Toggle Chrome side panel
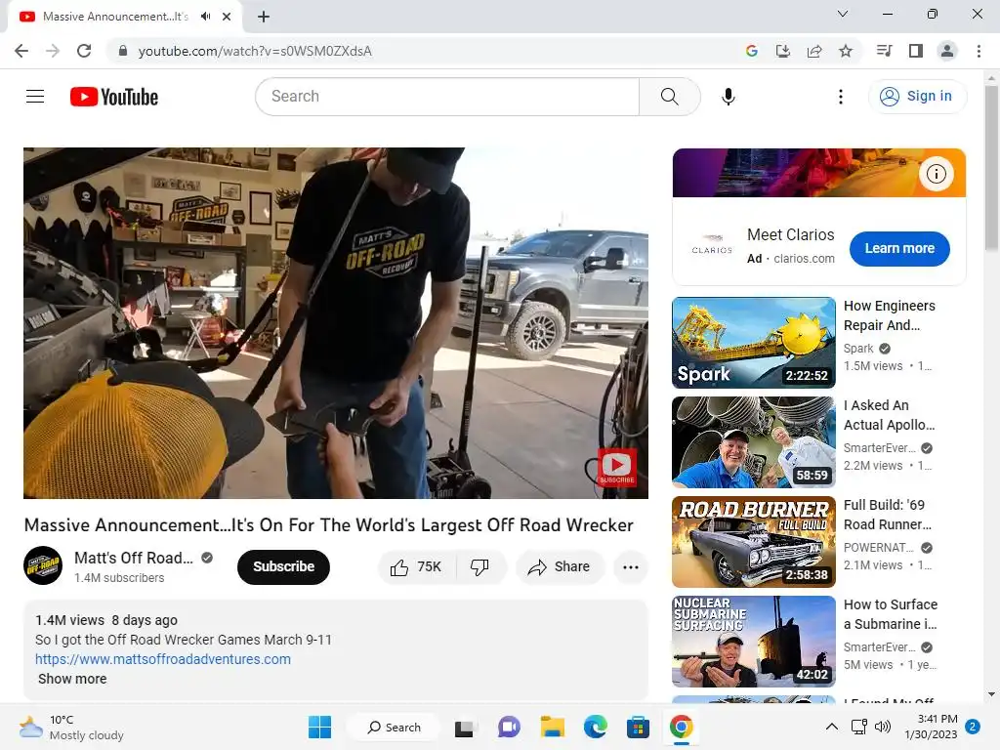The width and height of the screenshot is (1000, 750). 916,51
